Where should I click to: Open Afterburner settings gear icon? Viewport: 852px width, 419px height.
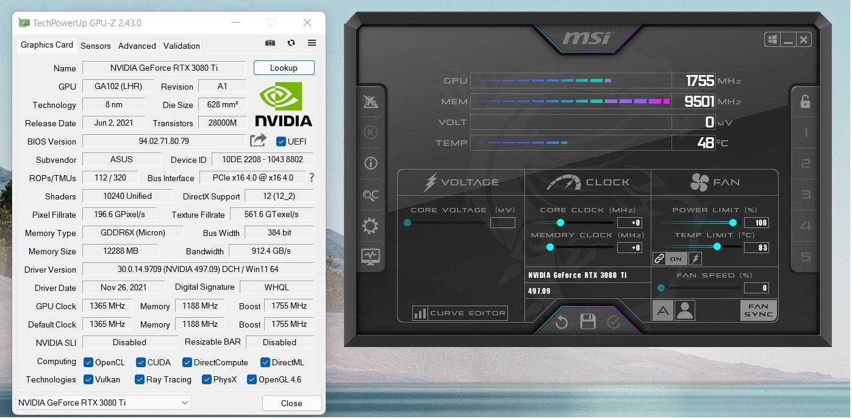pyautogui.click(x=370, y=226)
